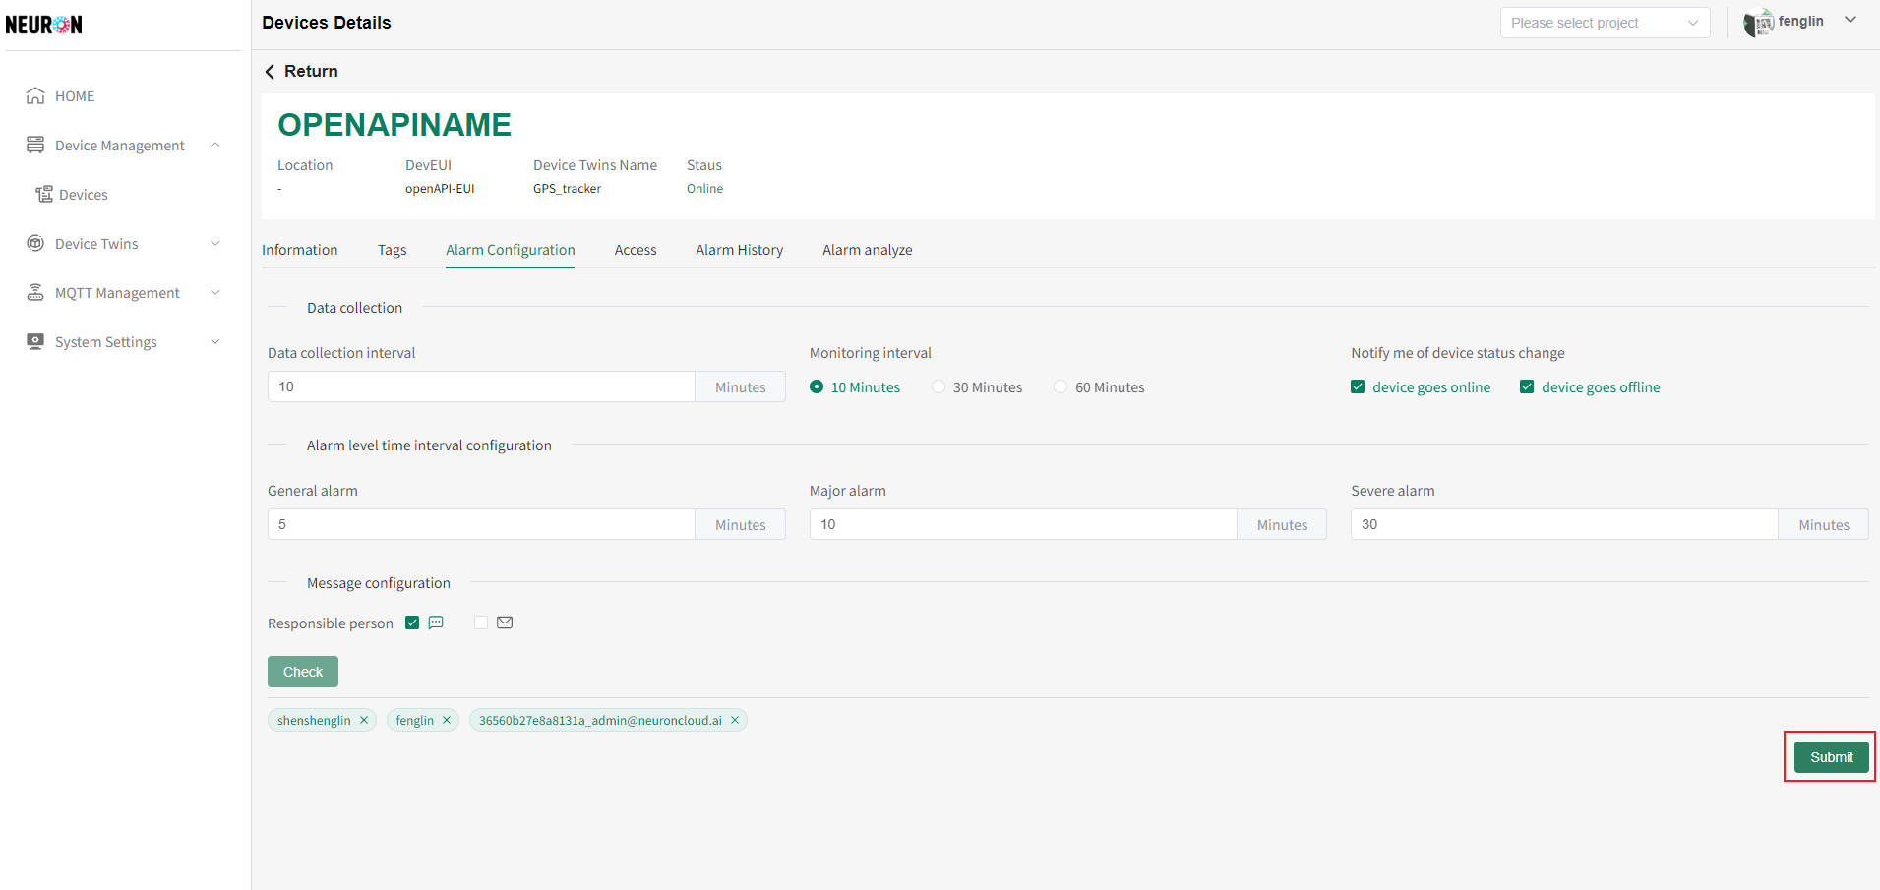Click the Devices Details page heading

pos(327,23)
